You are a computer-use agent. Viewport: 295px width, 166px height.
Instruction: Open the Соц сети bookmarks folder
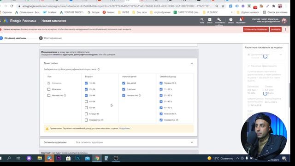coord(139,12)
